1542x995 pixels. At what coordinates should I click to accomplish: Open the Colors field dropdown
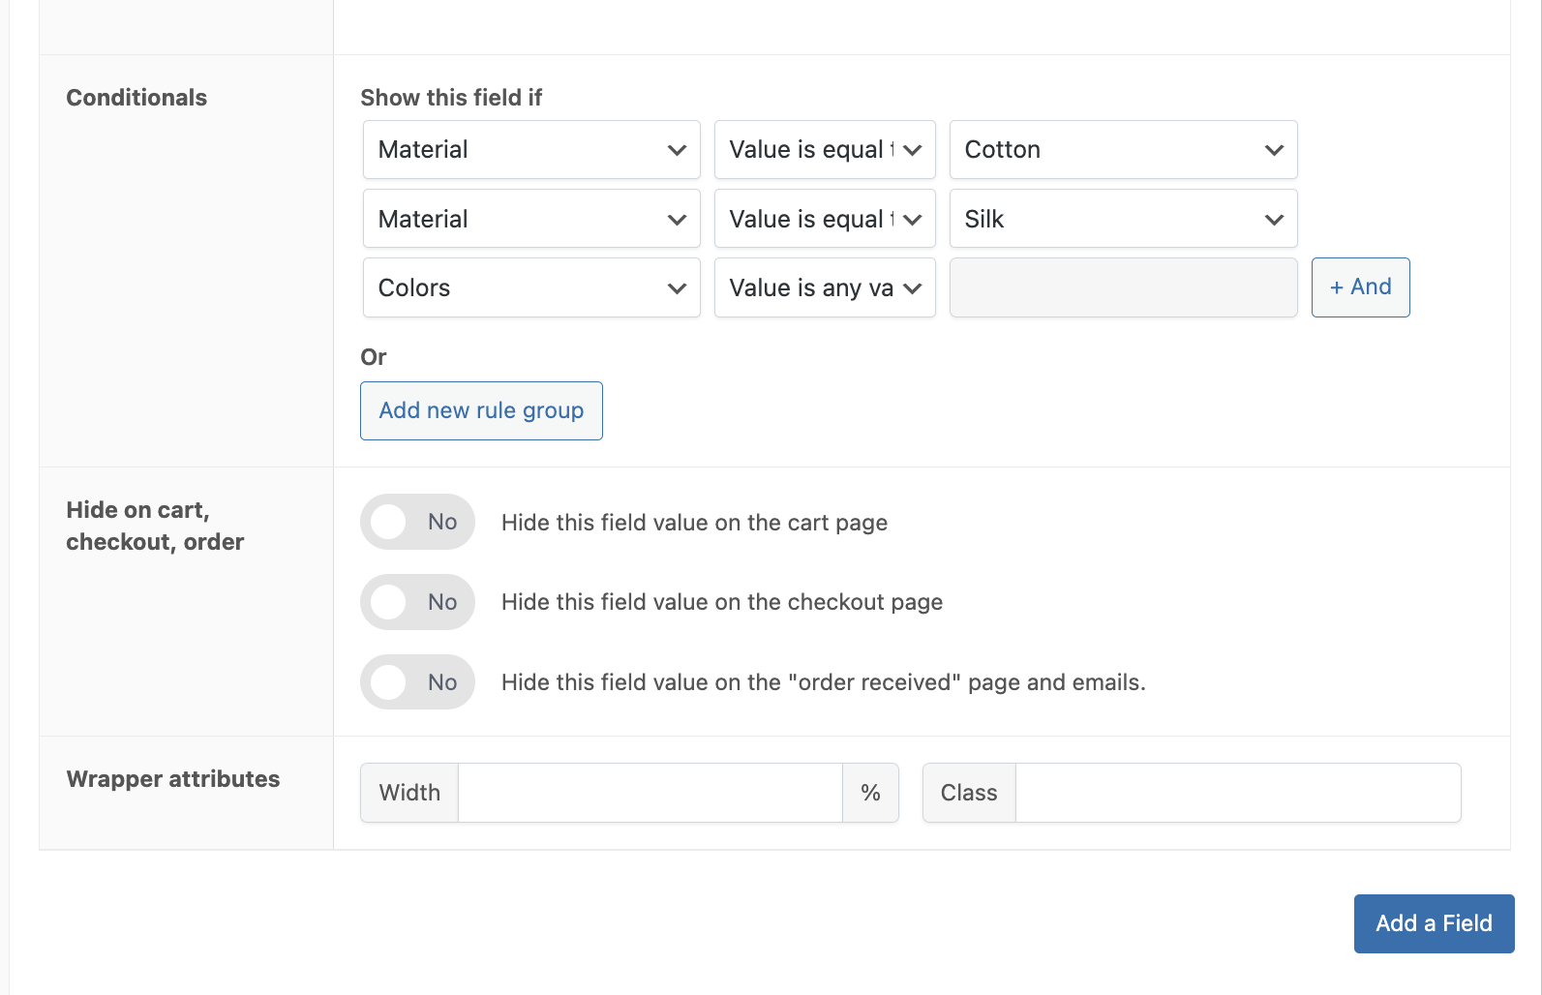(x=530, y=287)
